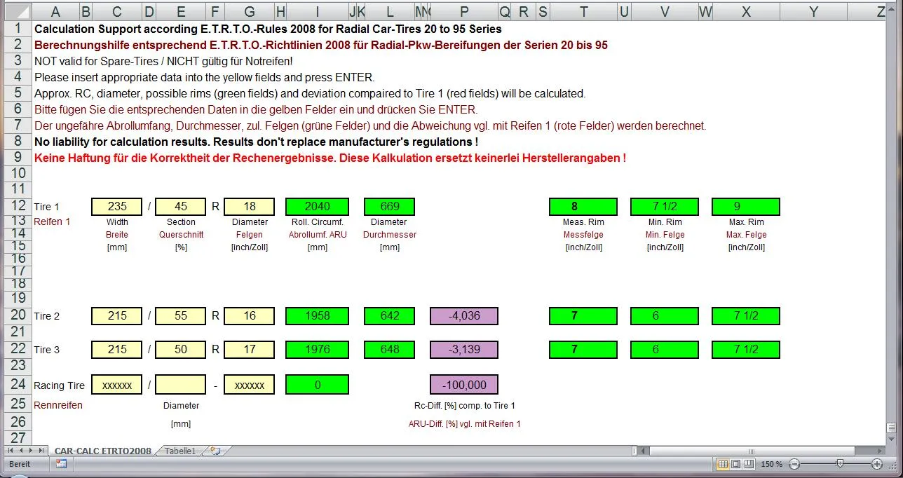Image resolution: width=903 pixels, height=478 pixels.
Task: Go to last sheet using navigation arrow
Action: (x=41, y=451)
